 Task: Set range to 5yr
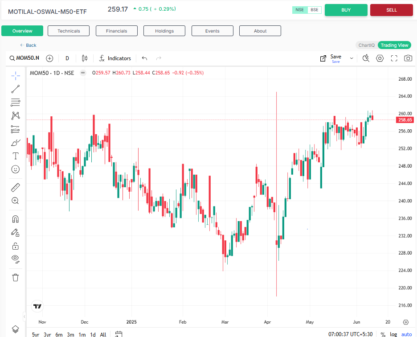36,334
